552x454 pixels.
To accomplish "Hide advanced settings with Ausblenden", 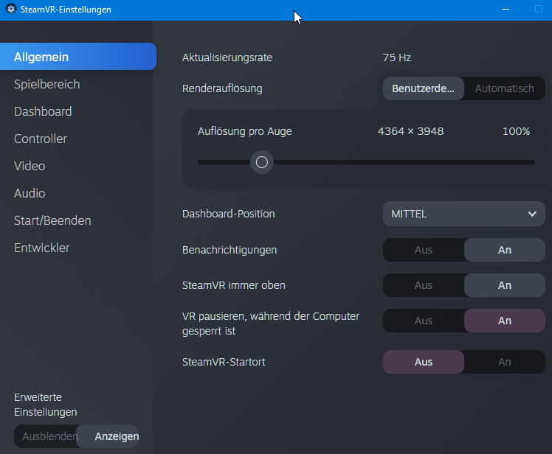I will click(46, 436).
